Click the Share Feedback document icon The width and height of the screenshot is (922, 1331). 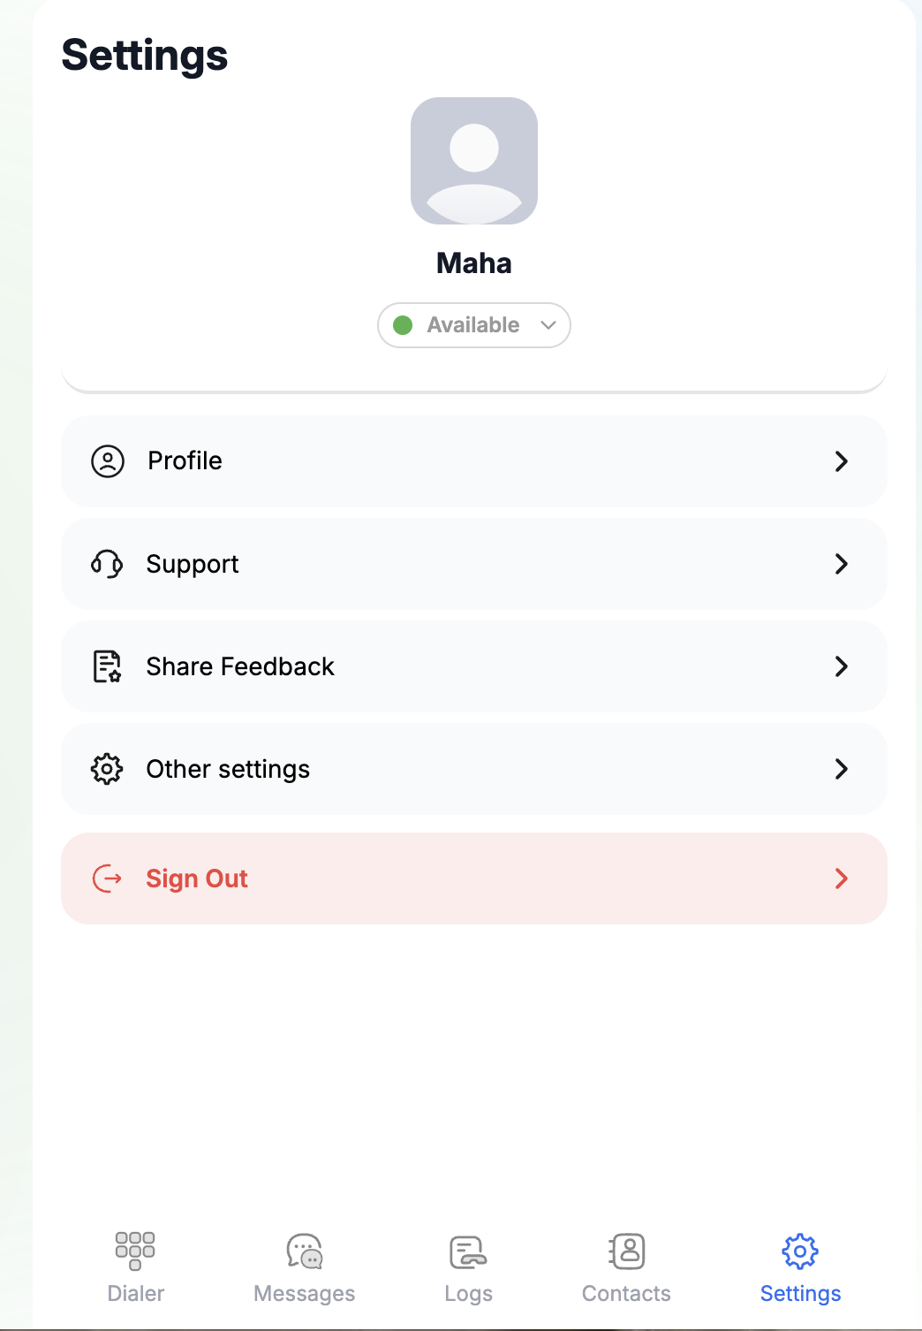(107, 666)
